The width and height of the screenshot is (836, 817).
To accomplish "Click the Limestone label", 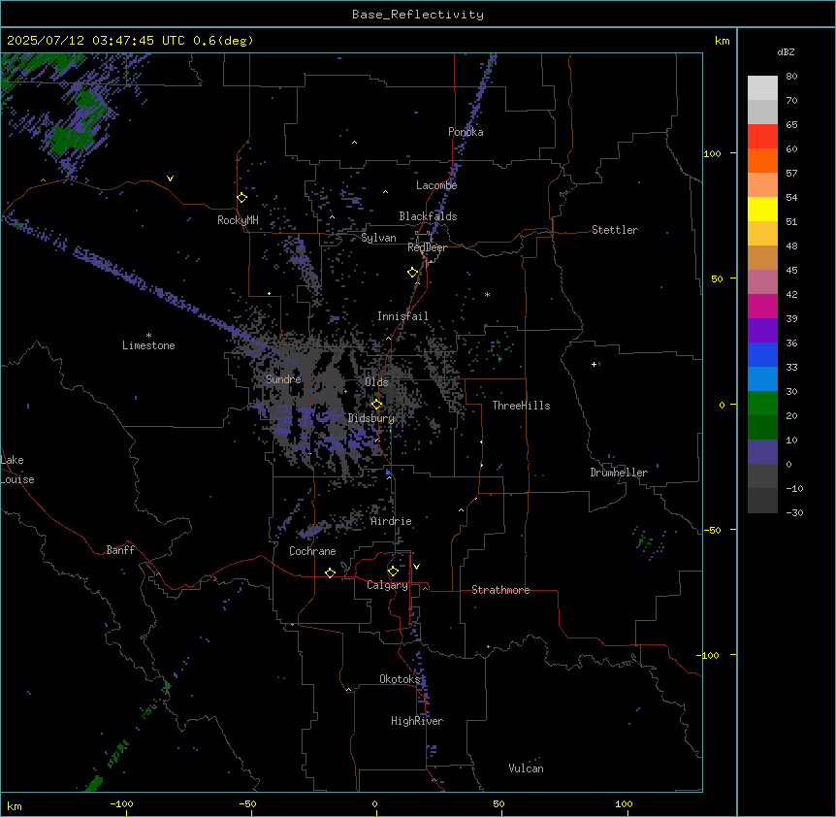I will [x=148, y=345].
